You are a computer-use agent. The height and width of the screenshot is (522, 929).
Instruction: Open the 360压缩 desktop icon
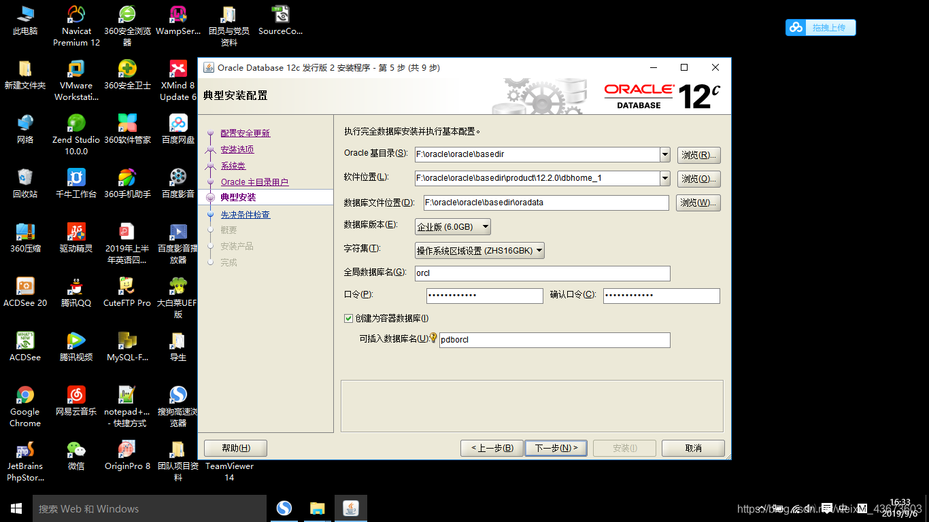point(25,238)
